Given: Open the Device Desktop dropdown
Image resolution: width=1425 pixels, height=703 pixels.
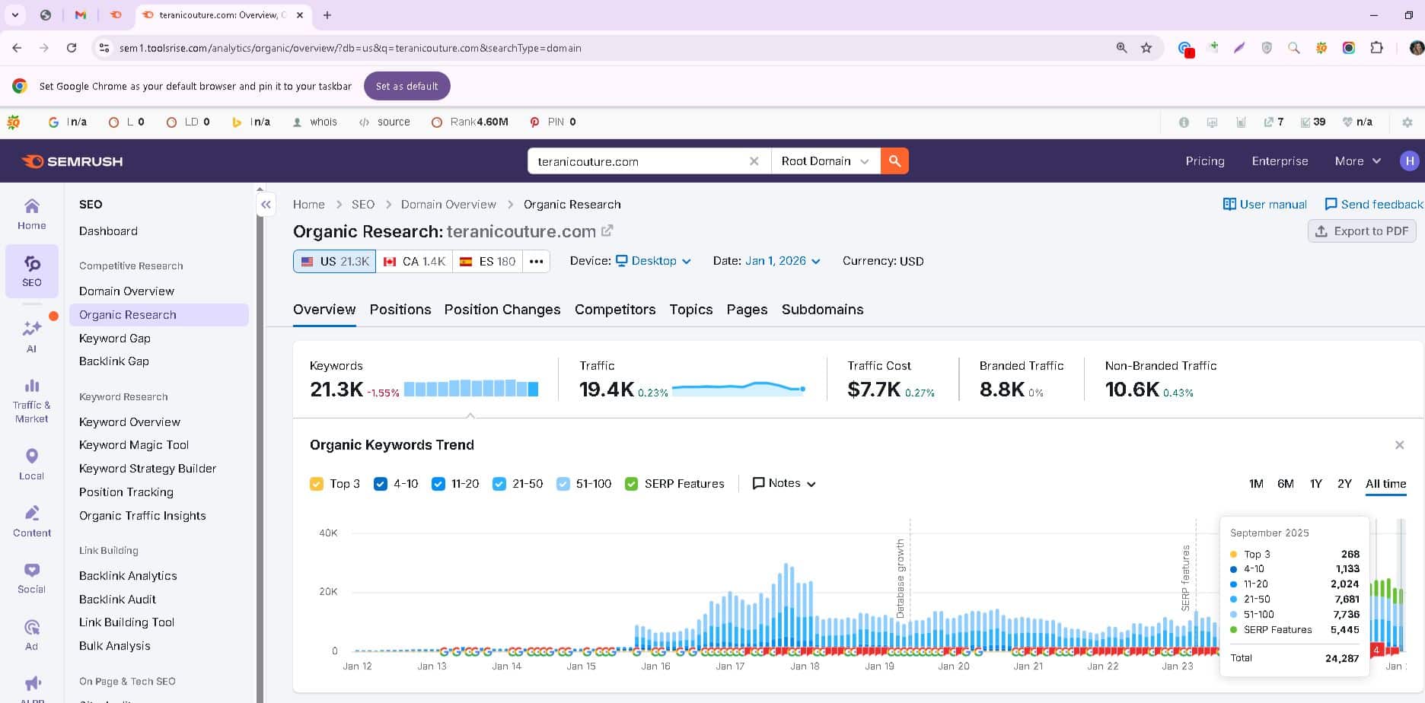Looking at the screenshot, I should tap(653, 261).
